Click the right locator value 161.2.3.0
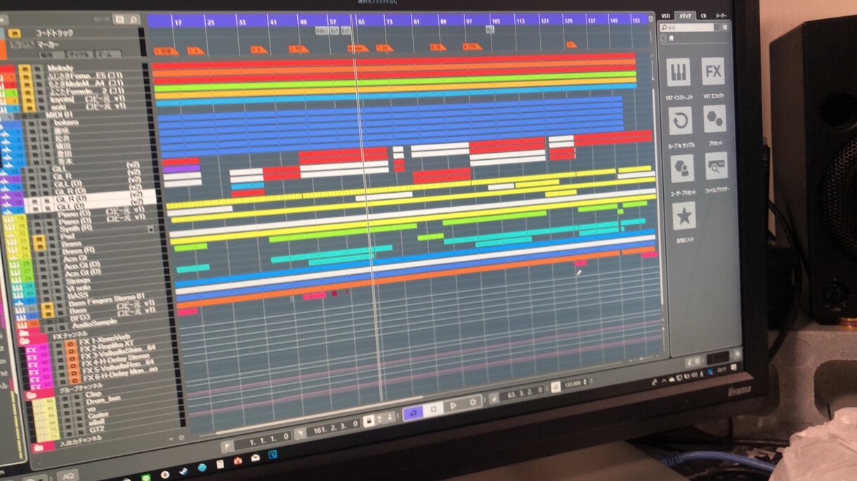This screenshot has width=857, height=481. 334,427
